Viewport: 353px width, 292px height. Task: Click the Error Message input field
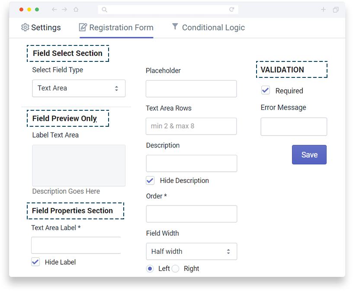[x=294, y=127]
